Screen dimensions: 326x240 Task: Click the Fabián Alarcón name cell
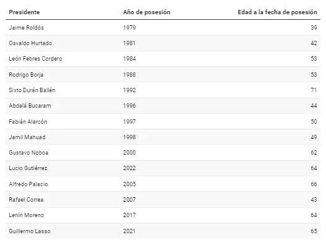pos(28,121)
